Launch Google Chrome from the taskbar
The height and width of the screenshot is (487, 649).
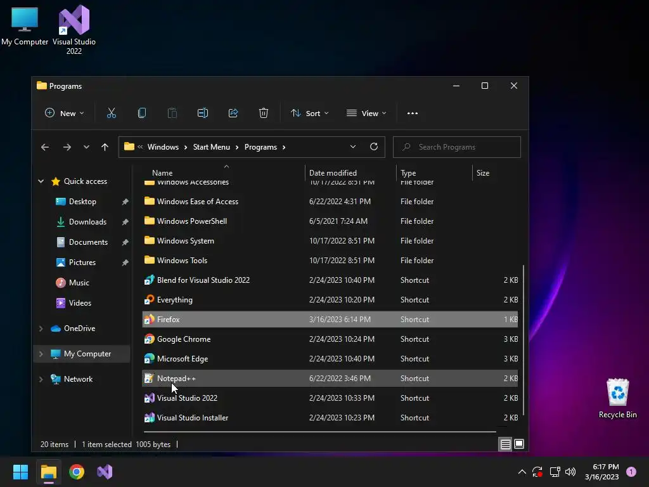click(x=77, y=472)
